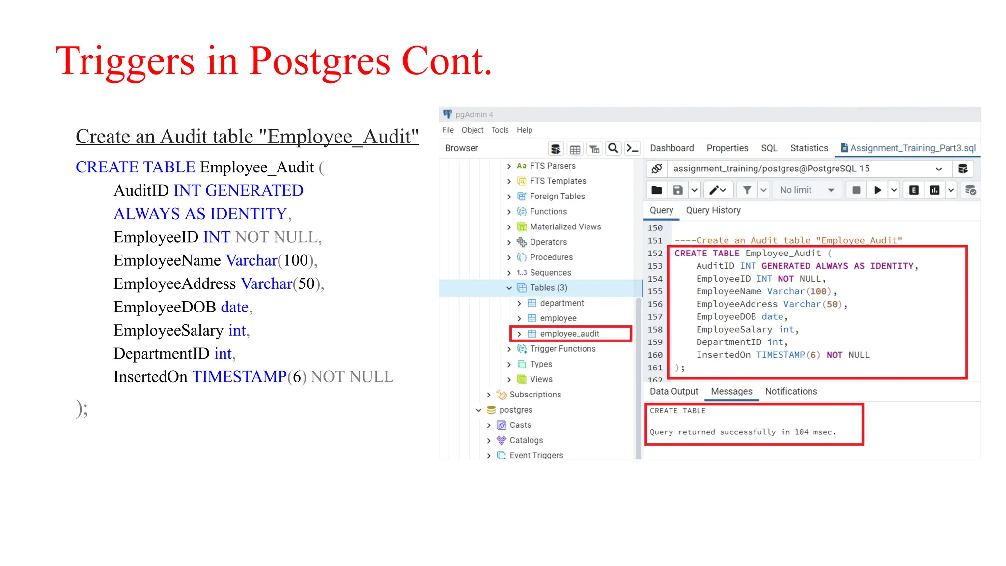Select the Foreign Tables tree item
This screenshot has height=566, width=1006.
[x=558, y=196]
